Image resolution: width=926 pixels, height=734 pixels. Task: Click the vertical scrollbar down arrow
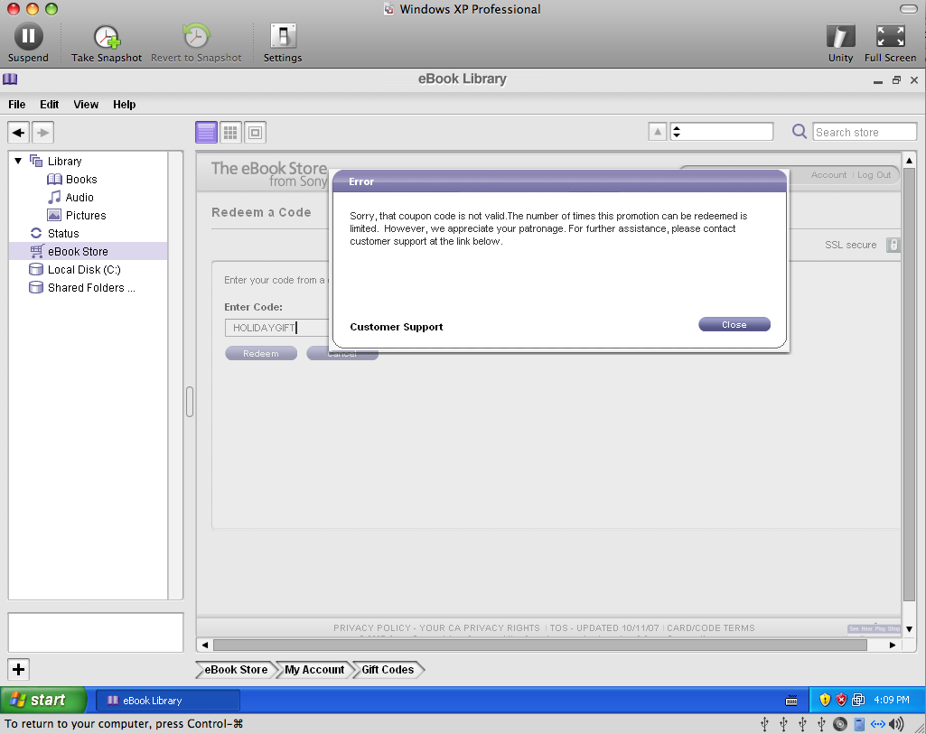(x=909, y=629)
